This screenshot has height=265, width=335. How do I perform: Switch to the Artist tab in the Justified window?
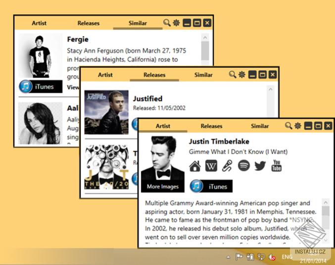tap(105, 75)
